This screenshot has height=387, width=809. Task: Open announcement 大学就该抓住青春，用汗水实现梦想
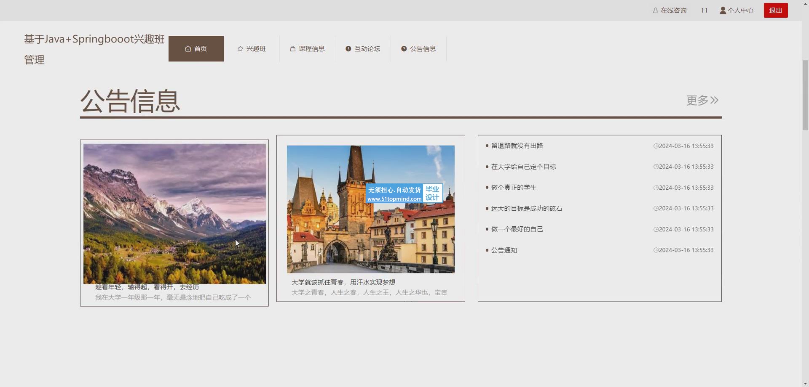point(343,282)
